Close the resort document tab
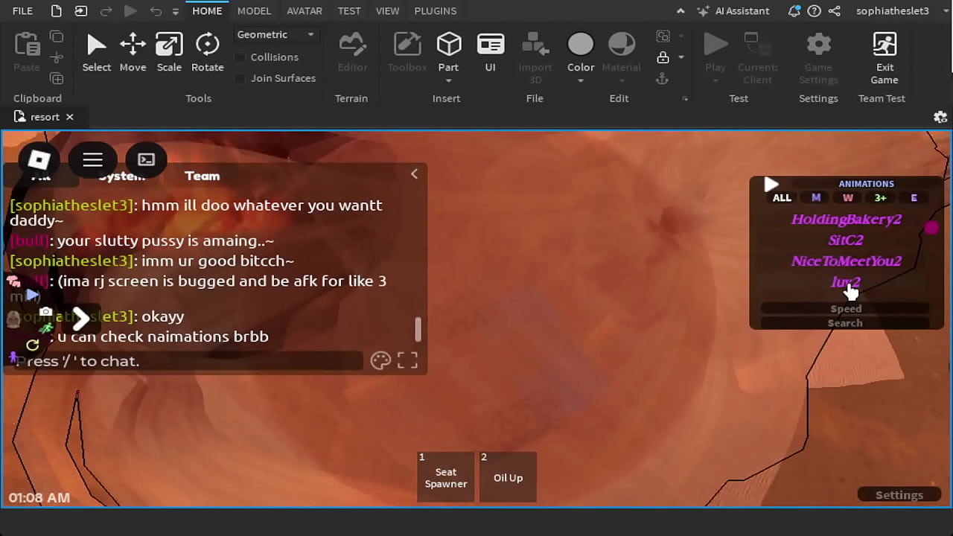 [x=70, y=117]
